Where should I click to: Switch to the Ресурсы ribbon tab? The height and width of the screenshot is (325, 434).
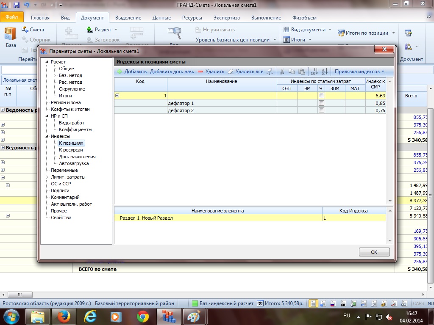pyautogui.click(x=192, y=18)
